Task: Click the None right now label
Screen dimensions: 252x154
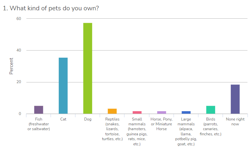Action: coord(235,122)
